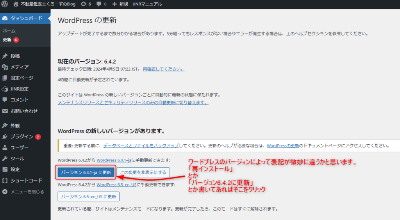
Task: Collapse sidebar with メニューを閉じる
Action: tap(27, 192)
